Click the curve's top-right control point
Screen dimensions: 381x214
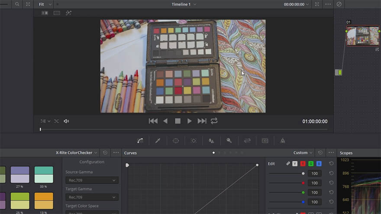(257, 165)
